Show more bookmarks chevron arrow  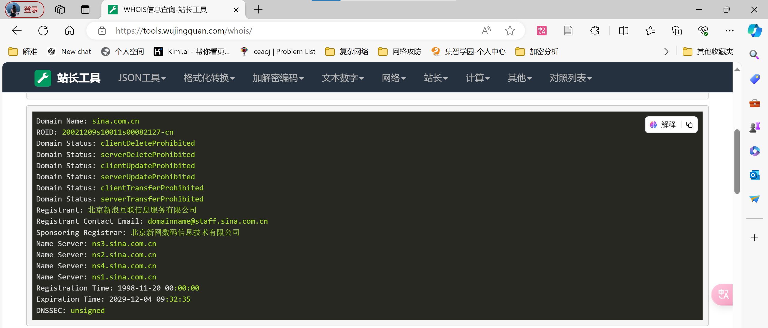666,52
